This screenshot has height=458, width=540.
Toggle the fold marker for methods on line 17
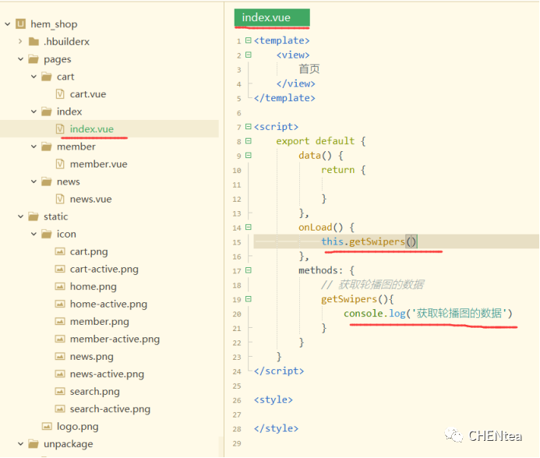coord(248,270)
